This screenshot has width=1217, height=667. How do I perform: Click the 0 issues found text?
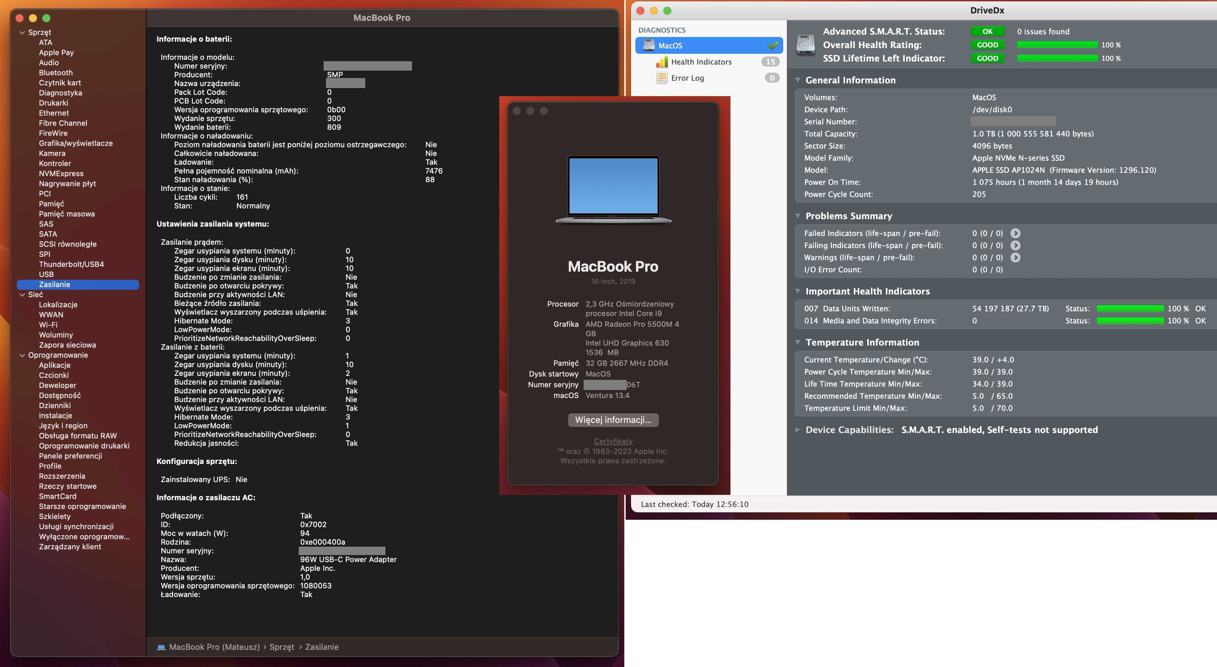pyautogui.click(x=1043, y=32)
